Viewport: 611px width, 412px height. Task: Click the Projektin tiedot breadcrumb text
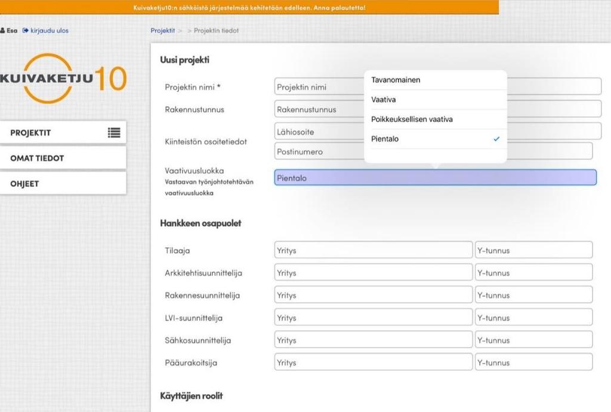point(216,30)
